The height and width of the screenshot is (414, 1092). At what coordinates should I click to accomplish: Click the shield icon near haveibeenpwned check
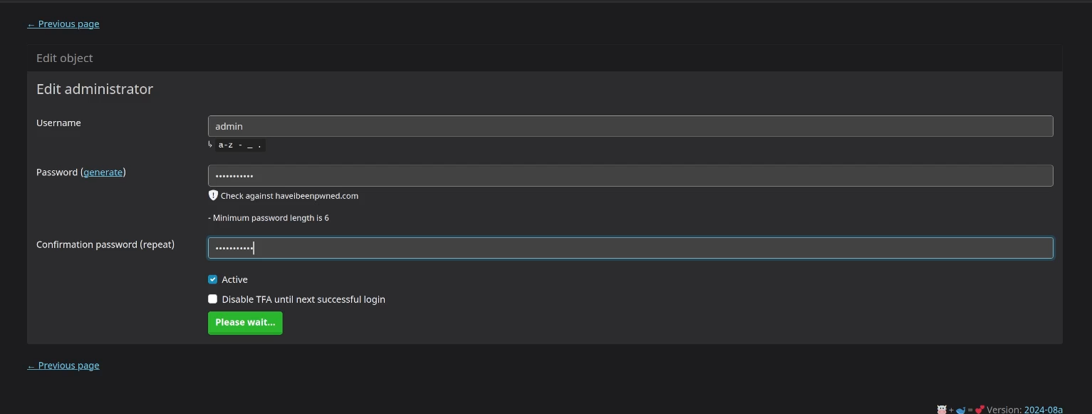[212, 195]
